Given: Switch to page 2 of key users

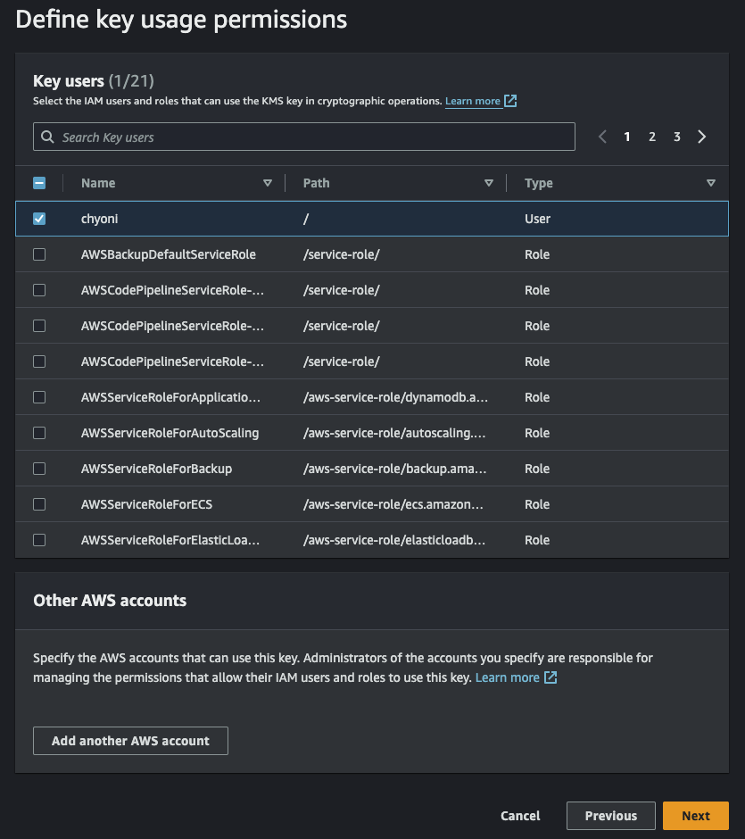Looking at the screenshot, I should click(x=652, y=137).
